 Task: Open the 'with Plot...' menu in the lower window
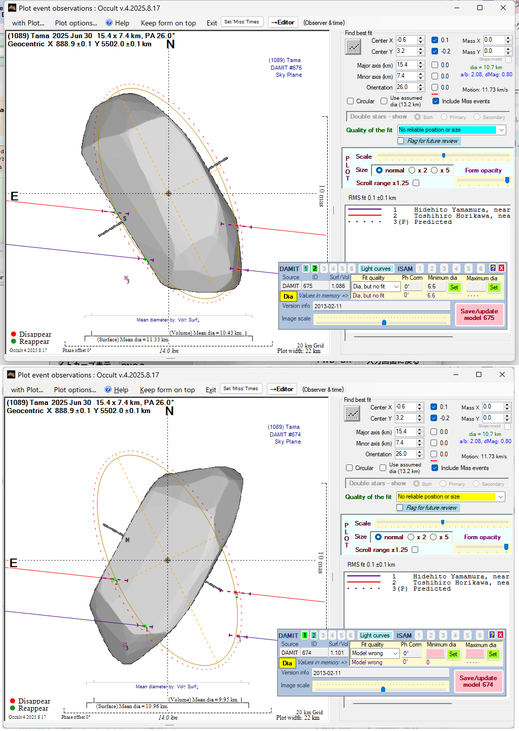pyautogui.click(x=27, y=390)
